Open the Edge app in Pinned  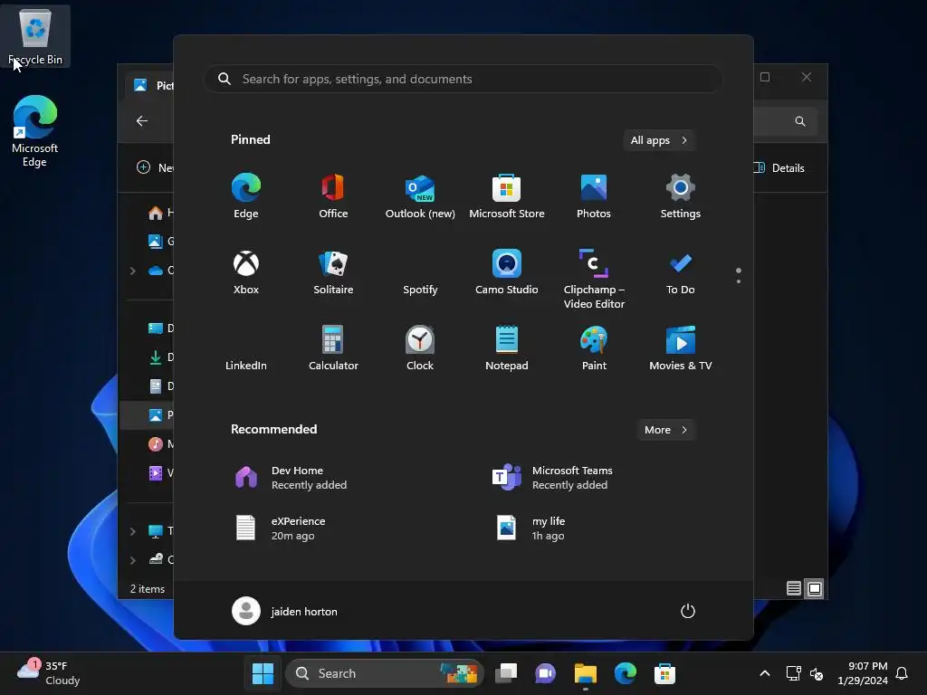coord(246,196)
